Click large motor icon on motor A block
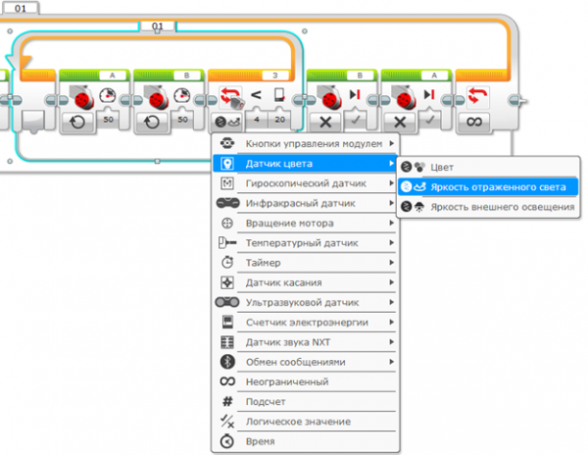Image resolution: width=588 pixels, height=455 pixels. tap(82, 97)
